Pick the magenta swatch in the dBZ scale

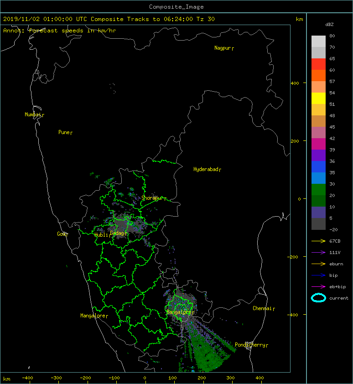[x=318, y=144]
